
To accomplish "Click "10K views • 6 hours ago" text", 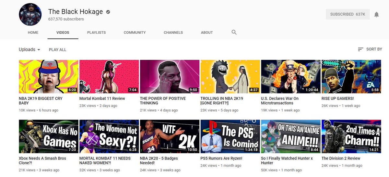I will coord(39,110).
